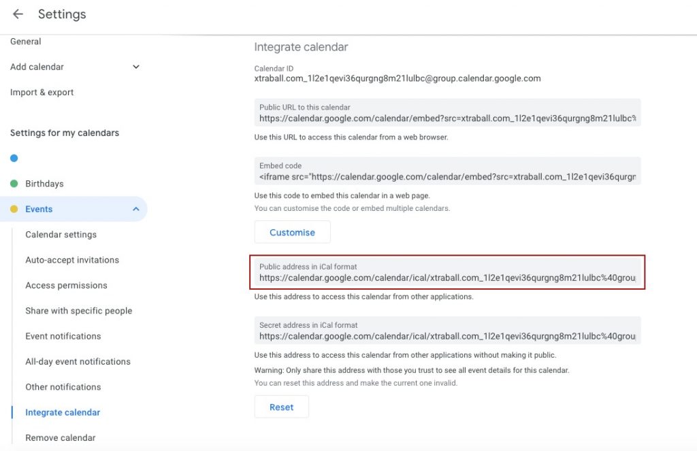
Task: Select the Birthdays calendar
Action: point(44,184)
